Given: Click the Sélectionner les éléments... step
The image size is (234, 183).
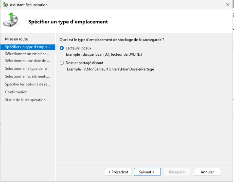Looking at the screenshot, I should [27, 77].
